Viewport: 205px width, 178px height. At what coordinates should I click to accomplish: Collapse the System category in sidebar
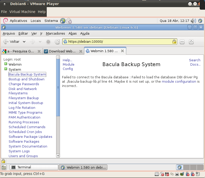tap(6, 69)
